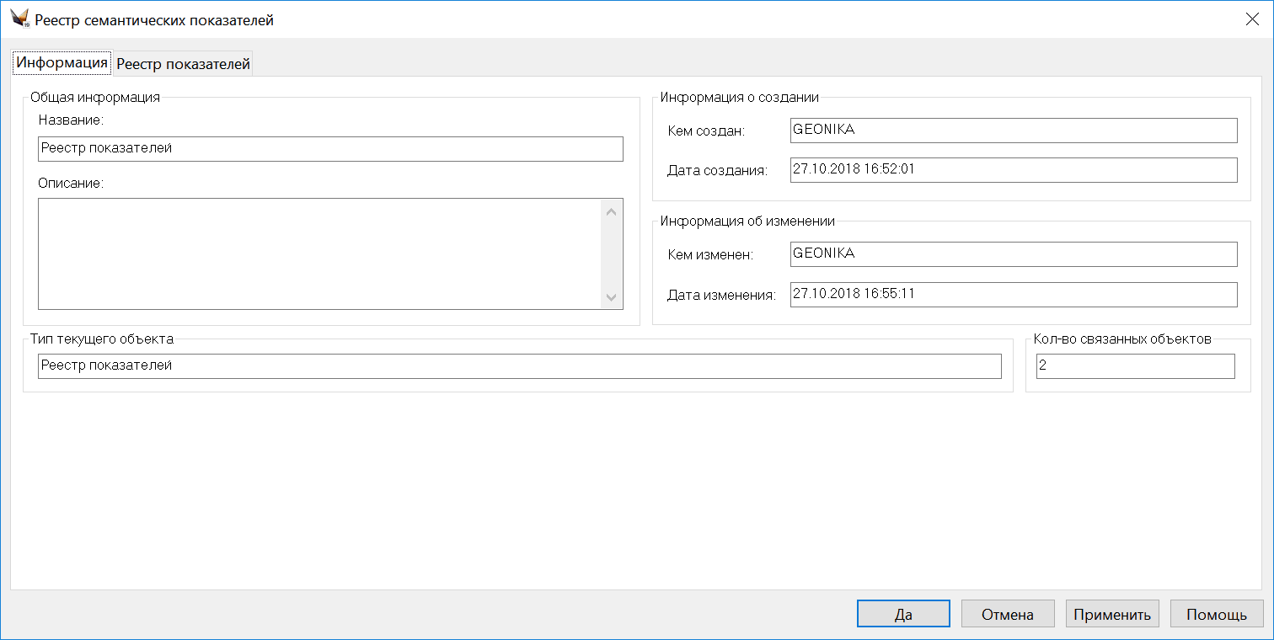Select the Кол-во связанных объектов field
This screenshot has width=1274, height=640.
click(1135, 366)
